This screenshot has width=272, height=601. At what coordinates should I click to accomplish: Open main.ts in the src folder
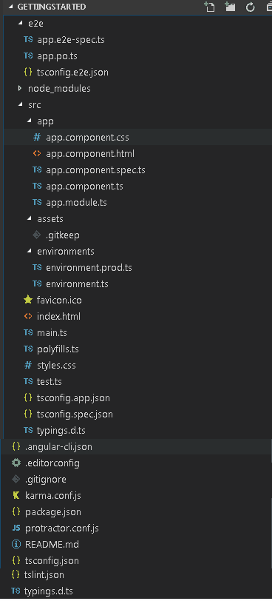pos(52,333)
